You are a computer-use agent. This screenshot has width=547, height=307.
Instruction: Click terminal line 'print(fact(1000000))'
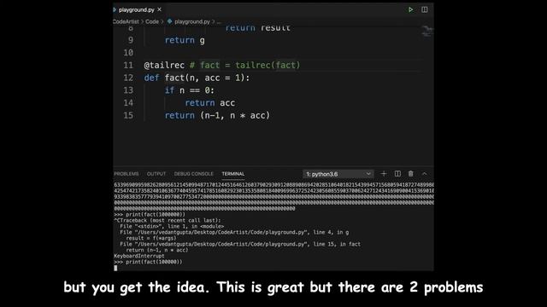[x=156, y=214]
